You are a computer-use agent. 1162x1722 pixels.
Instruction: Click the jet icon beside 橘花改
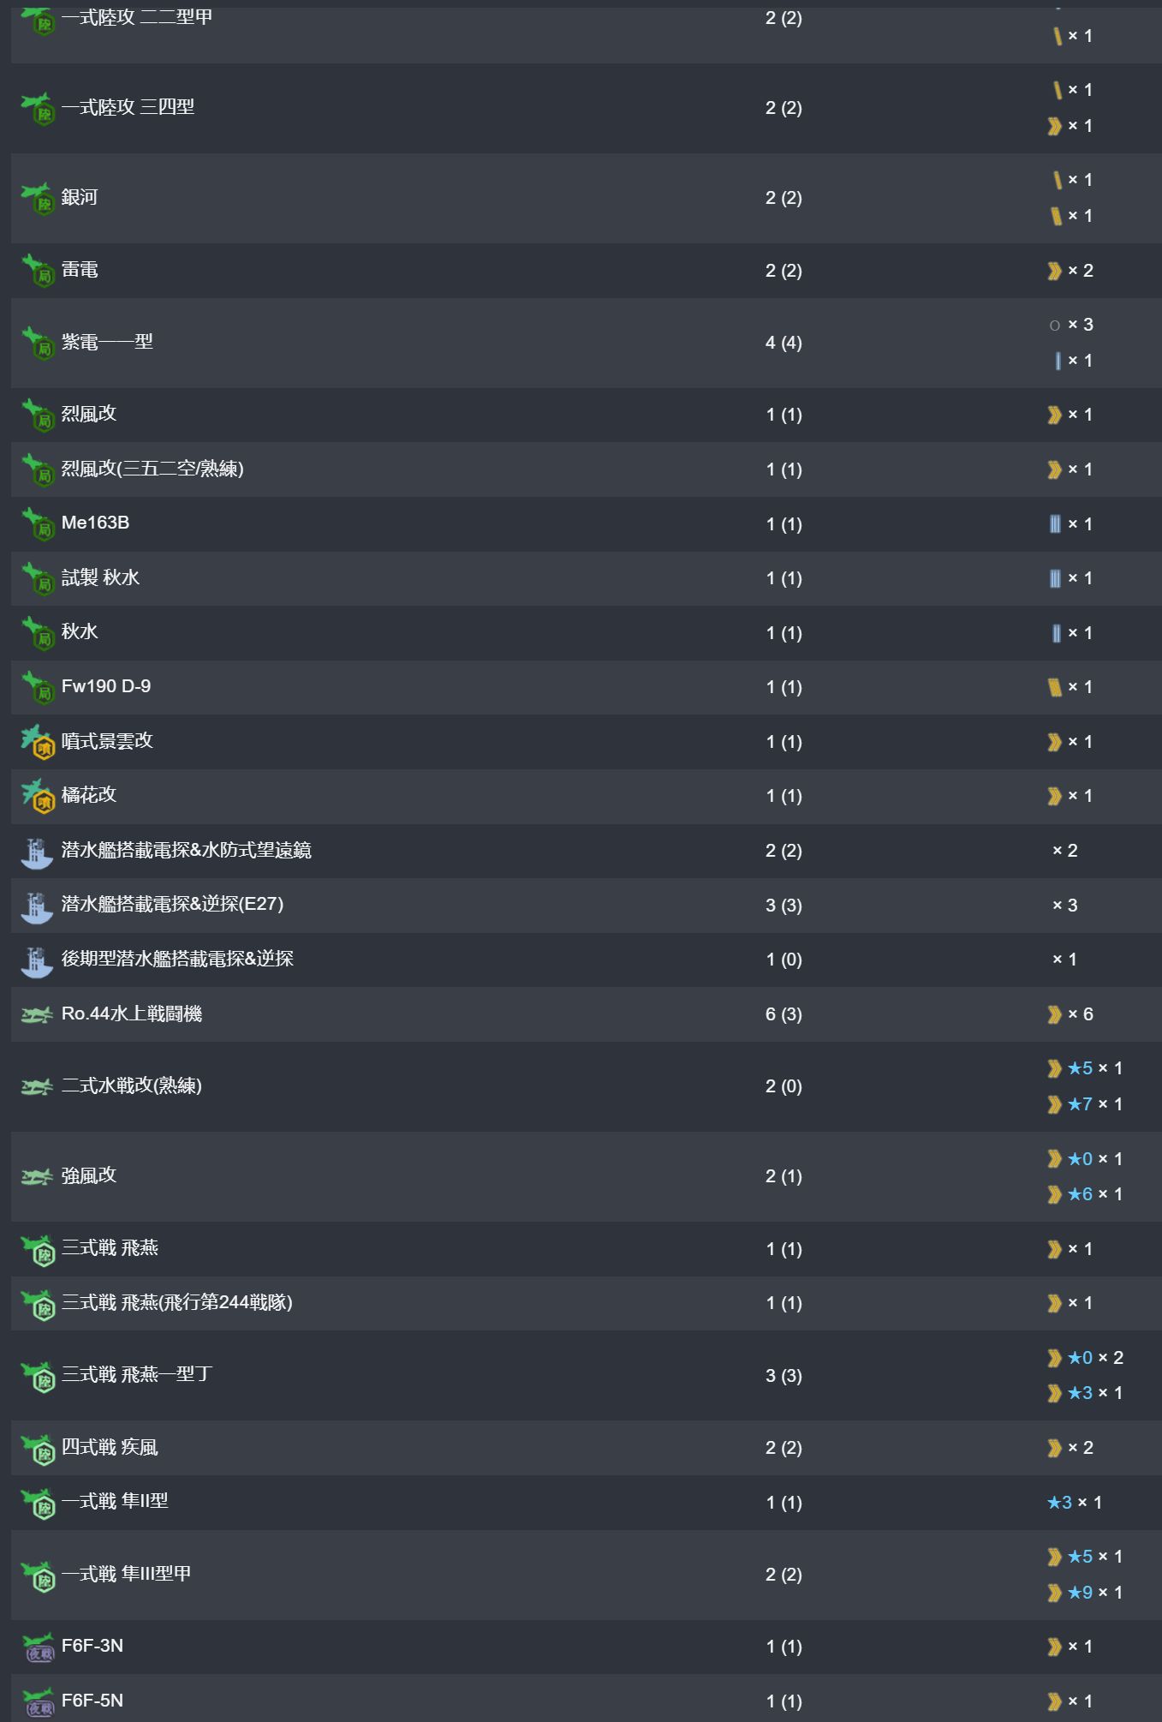[x=38, y=796]
